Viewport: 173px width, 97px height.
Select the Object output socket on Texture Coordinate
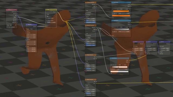[17, 17]
